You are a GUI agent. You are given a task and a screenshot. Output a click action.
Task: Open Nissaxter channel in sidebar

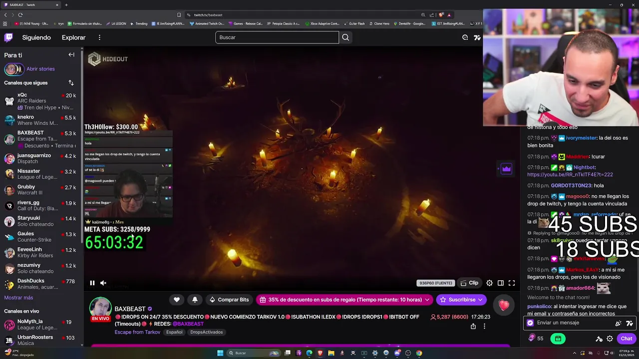click(x=40, y=174)
